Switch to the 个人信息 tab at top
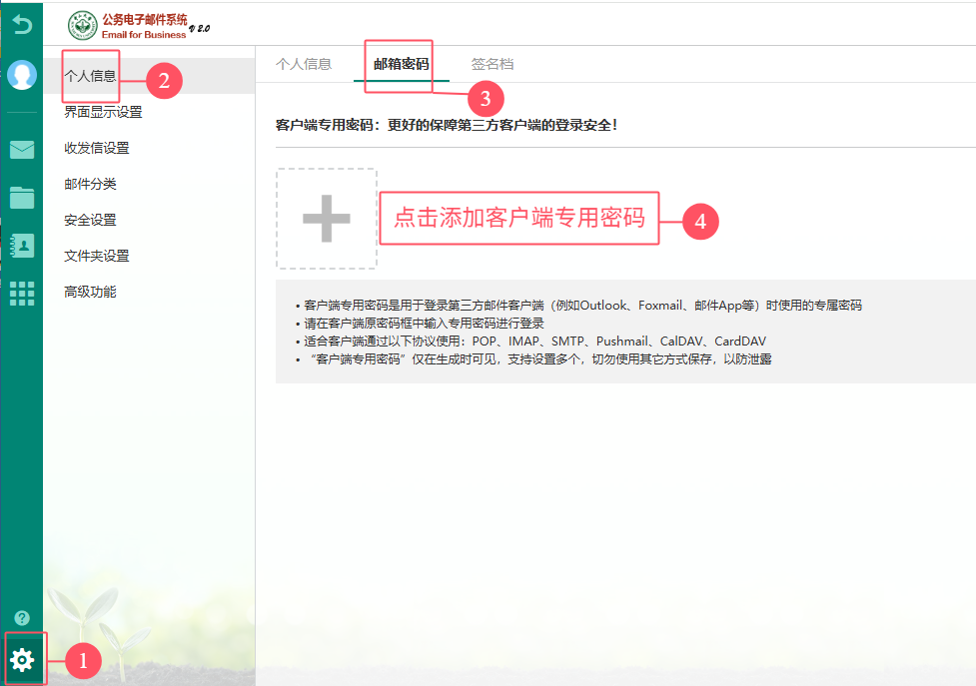 (304, 64)
